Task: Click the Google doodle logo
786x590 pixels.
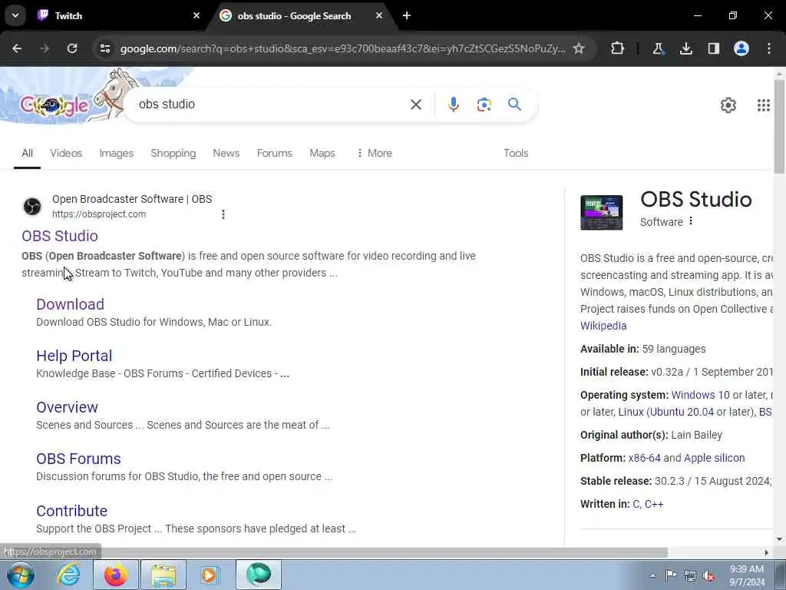Action: 54,105
